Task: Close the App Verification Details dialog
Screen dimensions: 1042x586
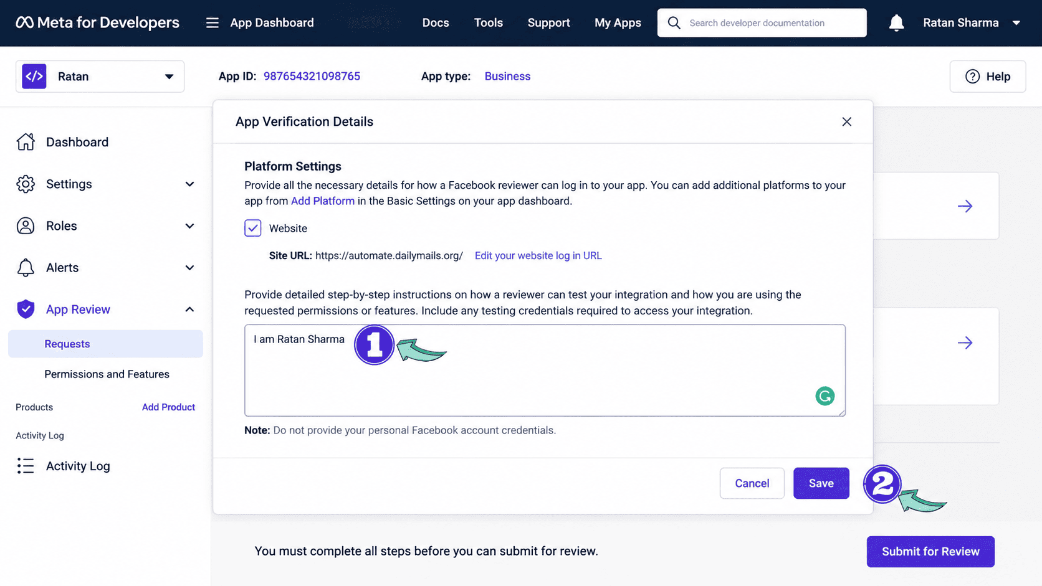Action: click(846, 121)
